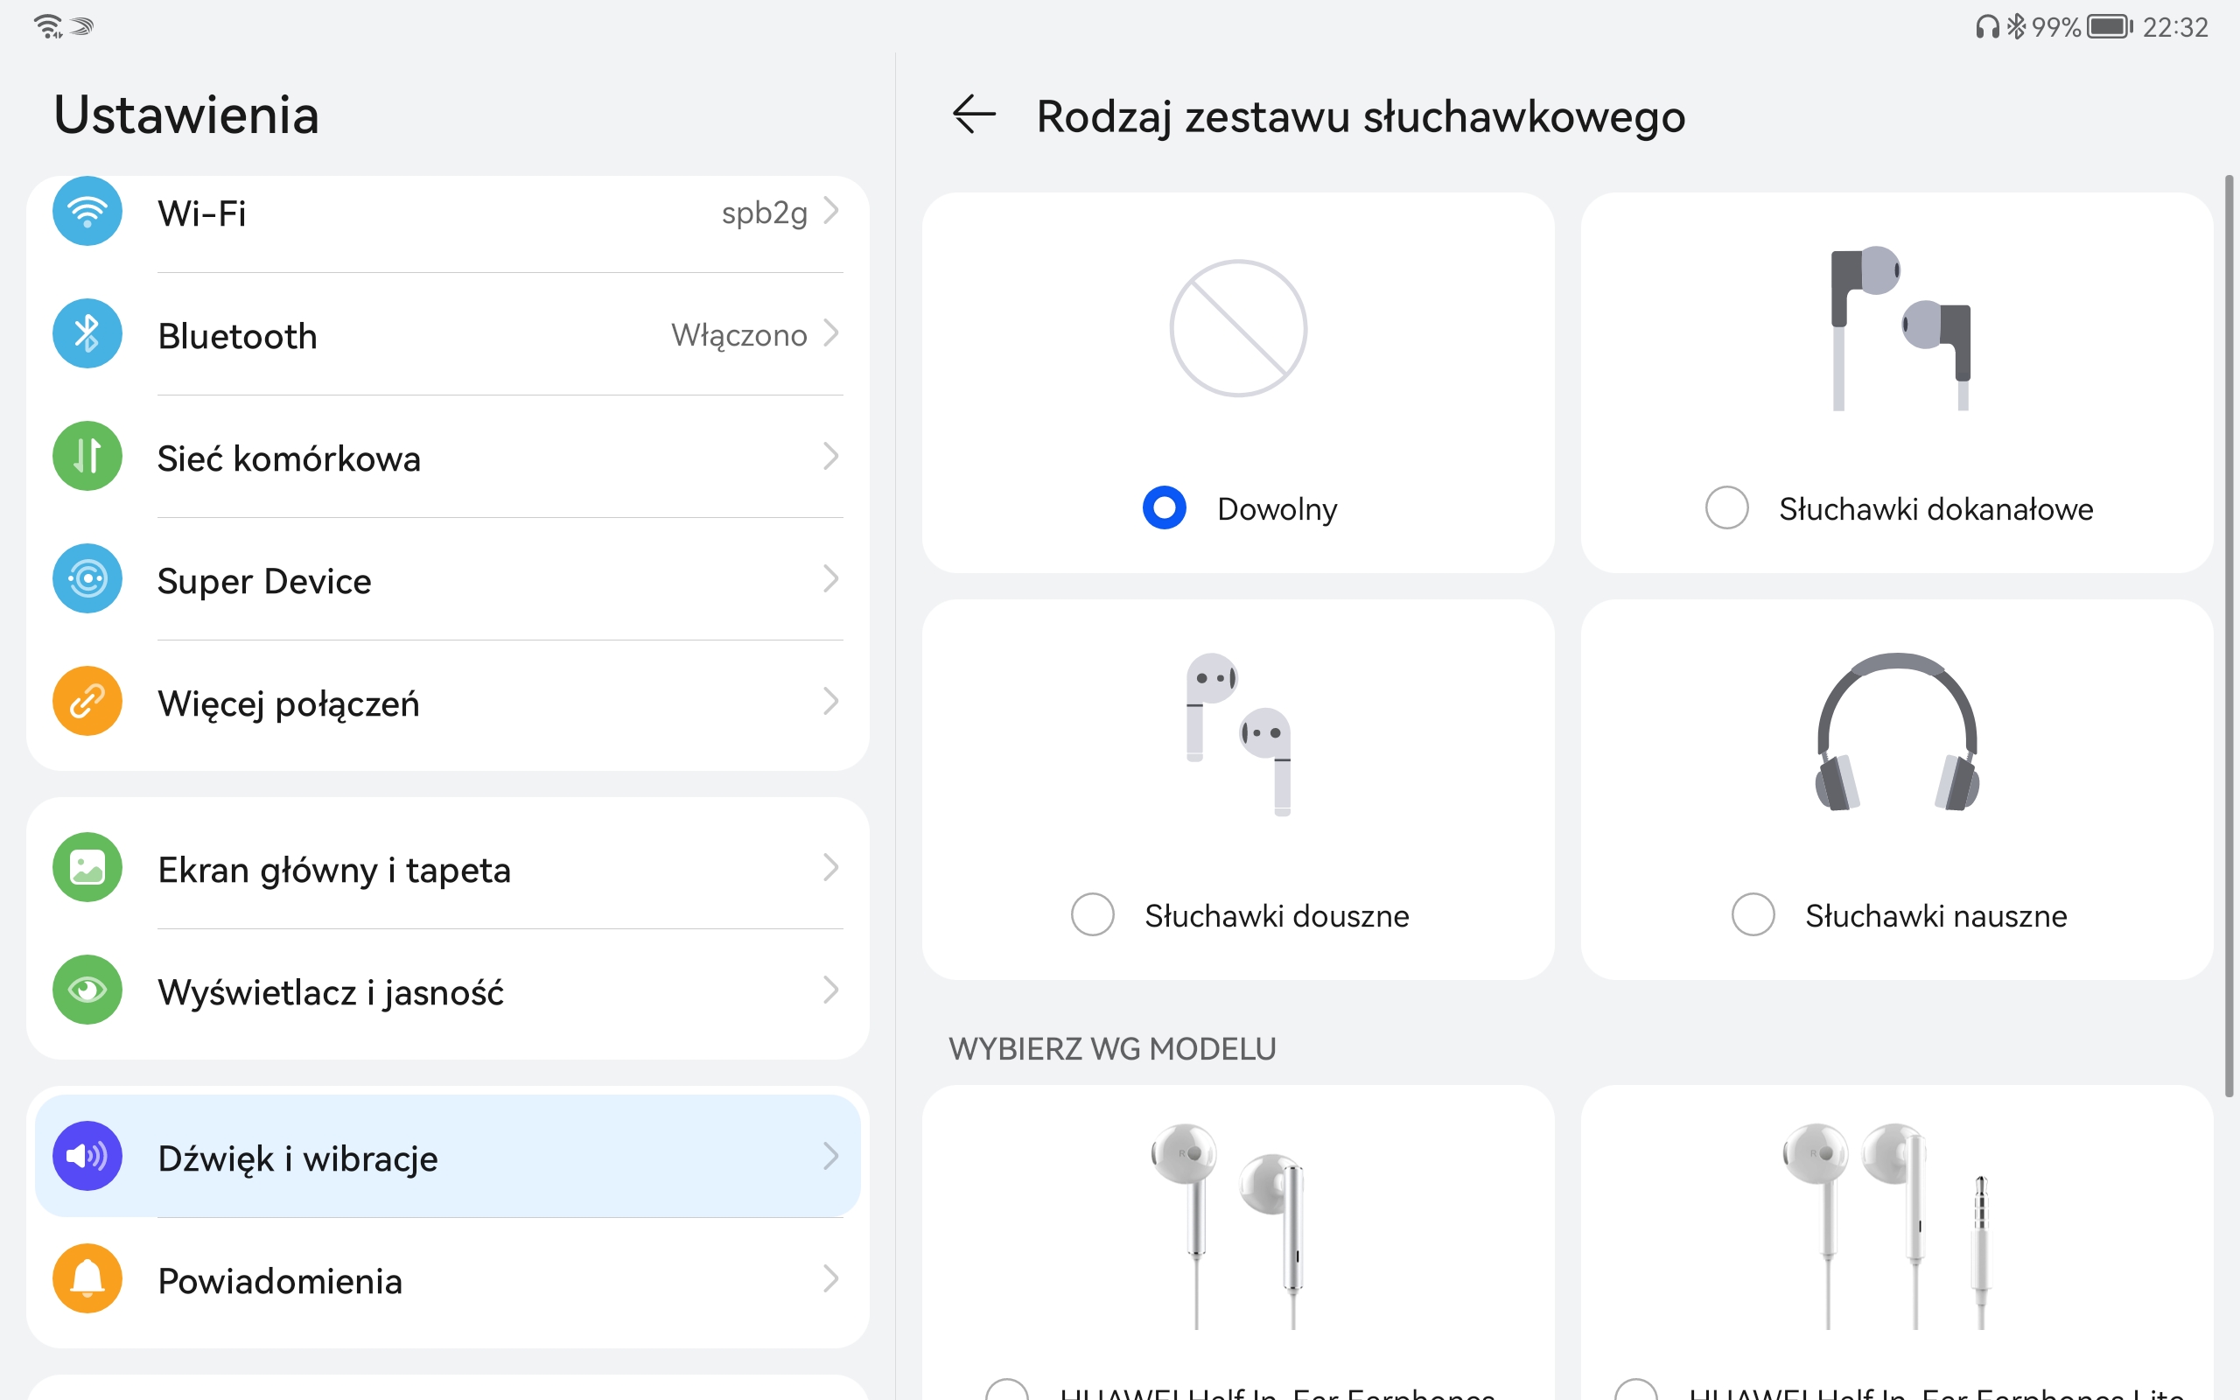
Task: Choose the Słuchawki nauszne radio option
Action: point(1753,915)
